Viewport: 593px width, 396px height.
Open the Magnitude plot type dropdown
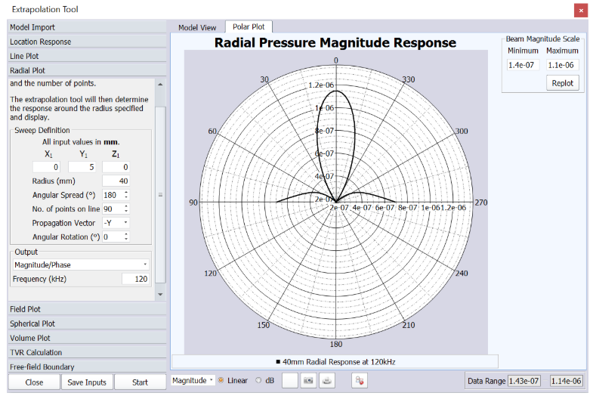[193, 380]
